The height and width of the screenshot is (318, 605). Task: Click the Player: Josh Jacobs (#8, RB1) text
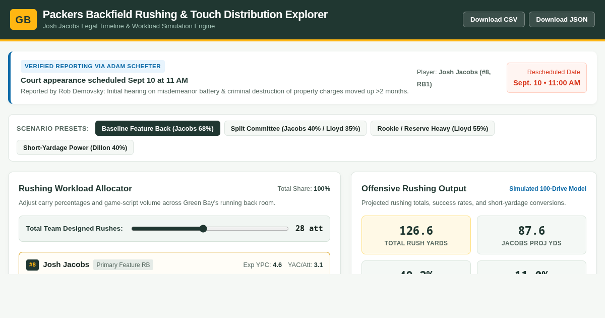point(454,78)
